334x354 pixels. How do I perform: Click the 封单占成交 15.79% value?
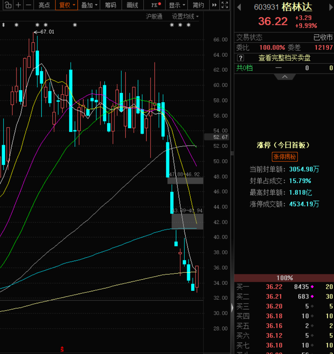click(x=300, y=181)
